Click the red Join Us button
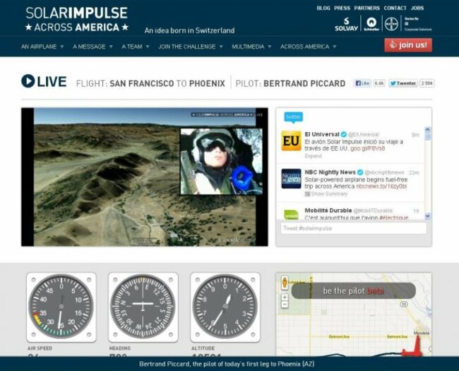 408,45
